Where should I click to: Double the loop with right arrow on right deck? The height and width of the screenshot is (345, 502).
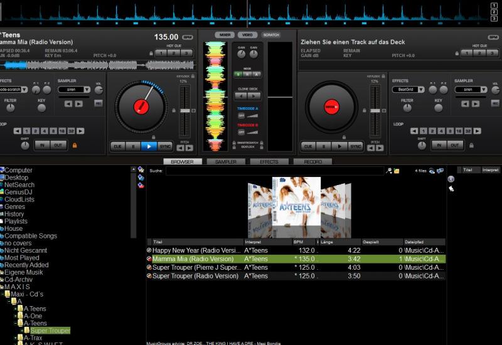(x=478, y=131)
